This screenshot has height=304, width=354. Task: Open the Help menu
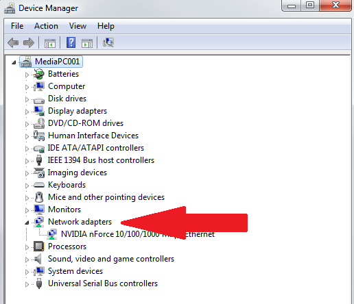pyautogui.click(x=106, y=26)
